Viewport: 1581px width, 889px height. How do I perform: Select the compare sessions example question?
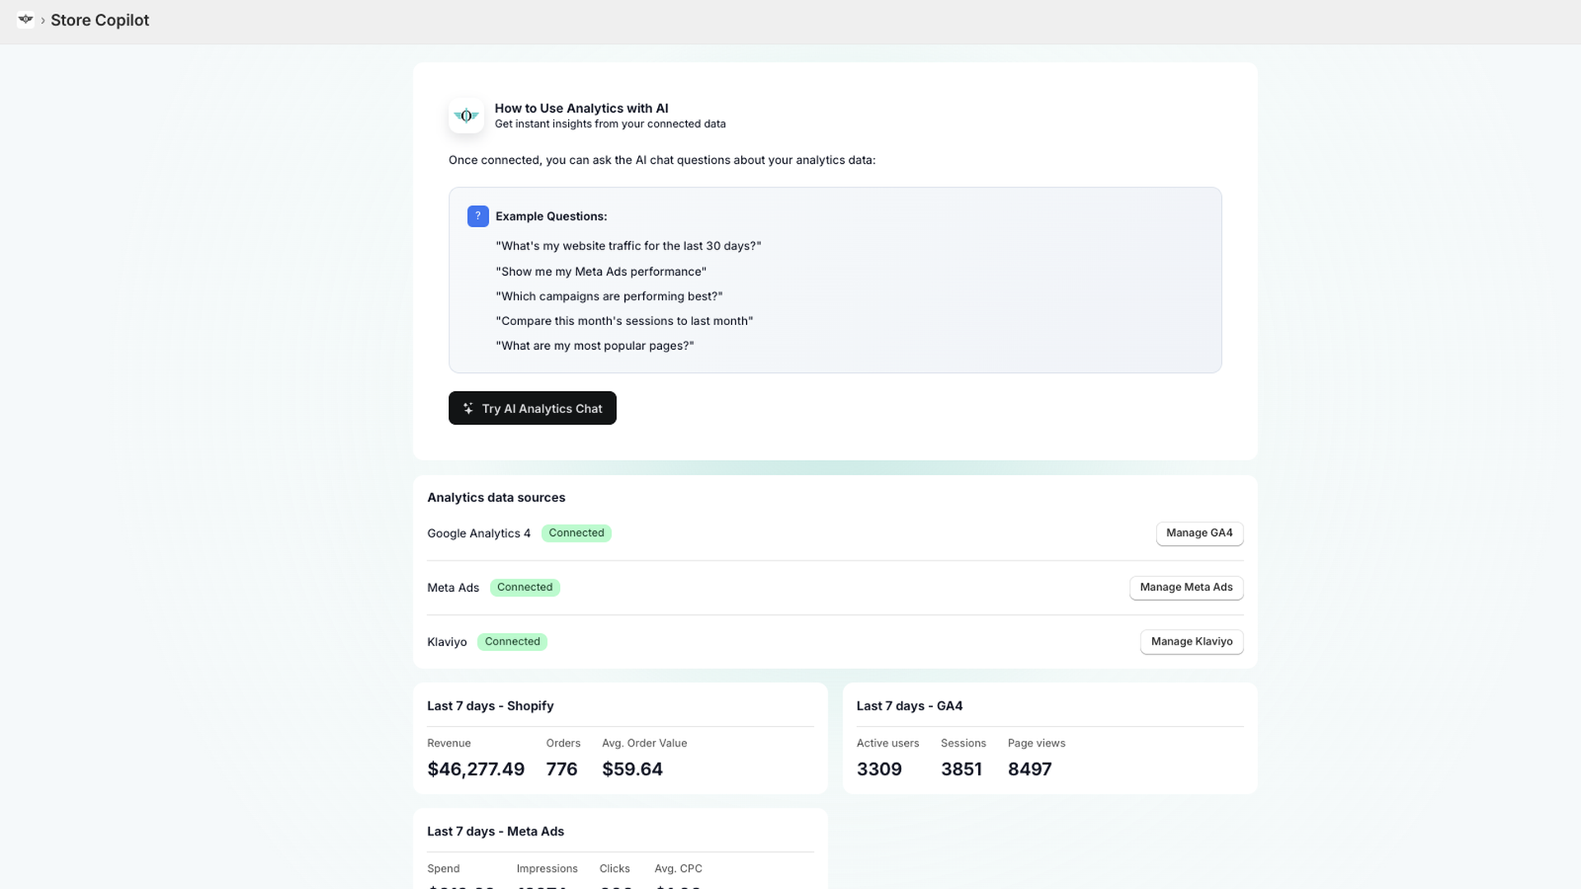pos(624,321)
